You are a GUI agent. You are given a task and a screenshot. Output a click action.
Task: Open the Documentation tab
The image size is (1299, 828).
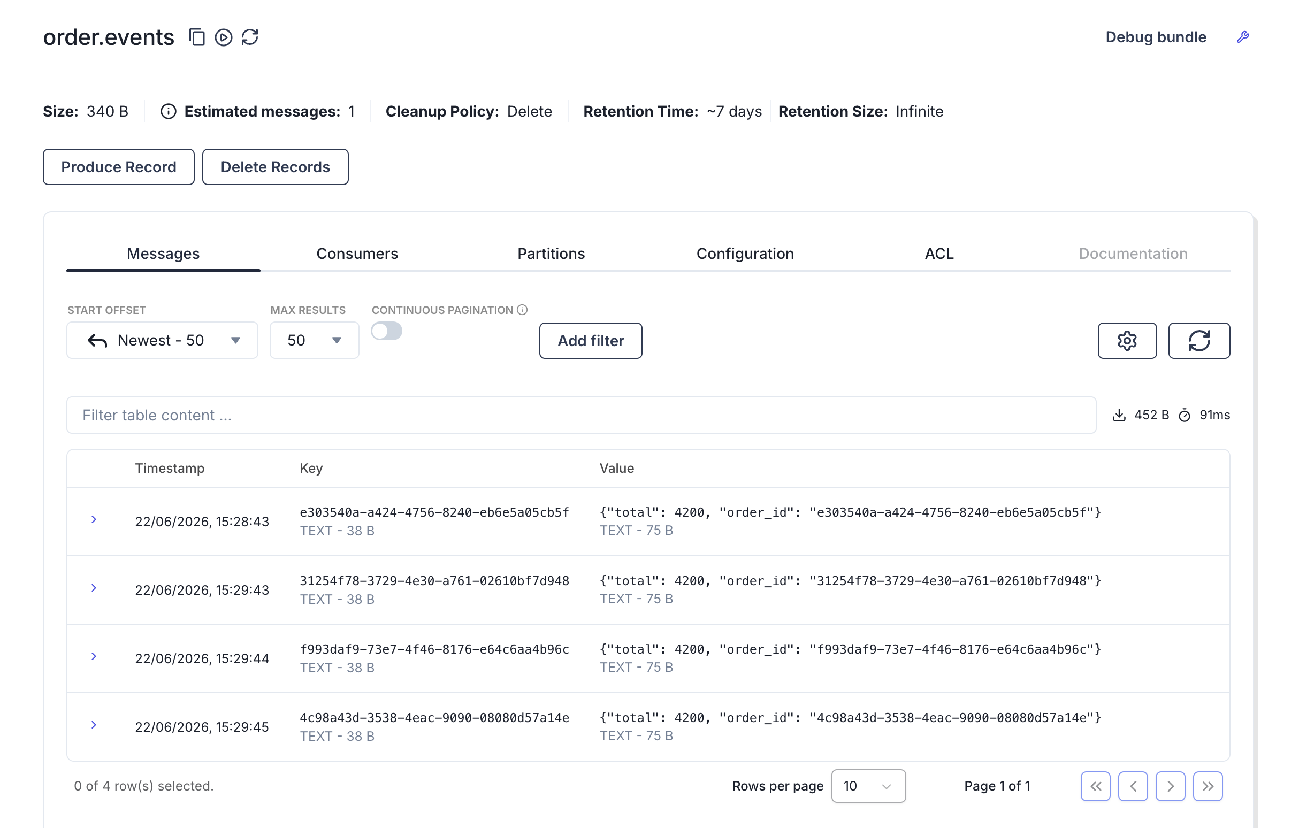(1133, 254)
